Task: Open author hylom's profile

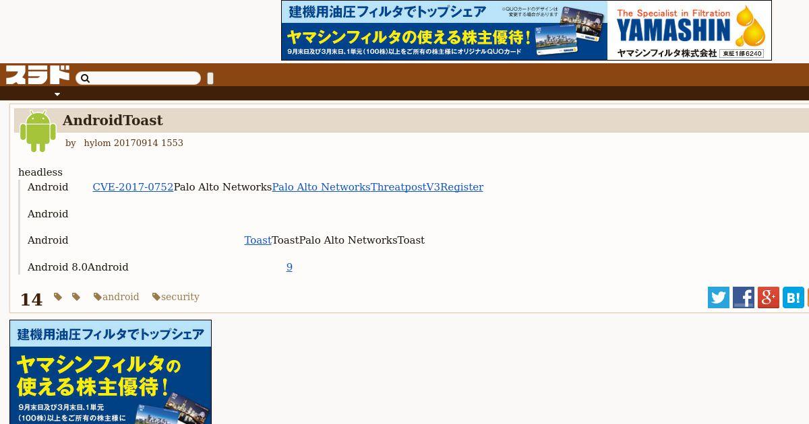Action: coord(97,143)
